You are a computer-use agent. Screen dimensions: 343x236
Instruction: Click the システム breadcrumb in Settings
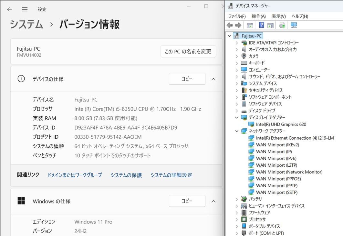(x=26, y=24)
